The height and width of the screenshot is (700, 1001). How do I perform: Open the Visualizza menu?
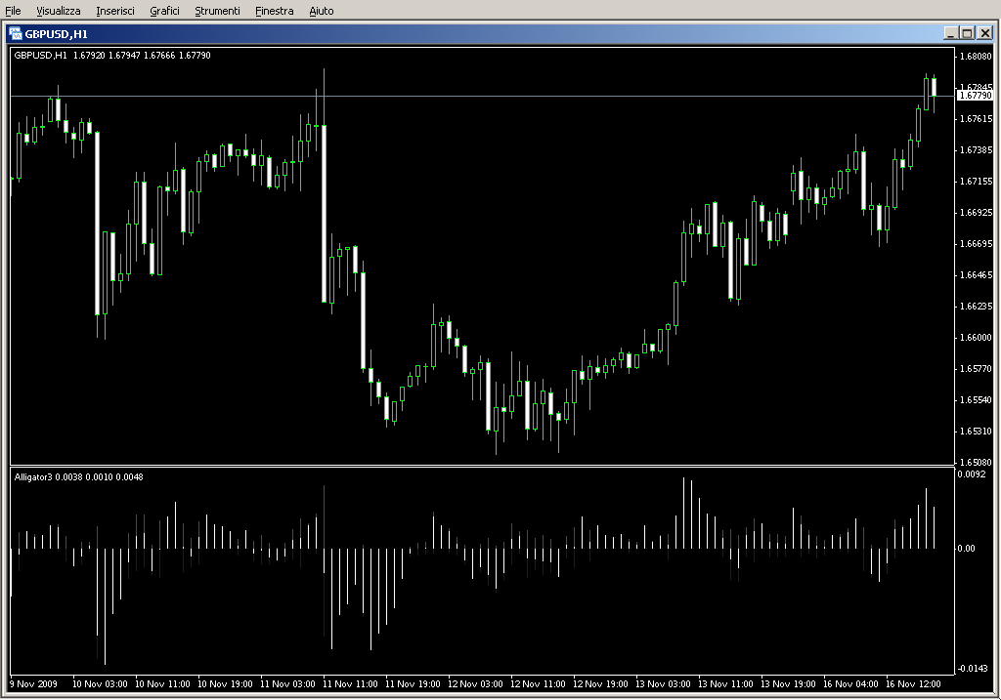58,11
